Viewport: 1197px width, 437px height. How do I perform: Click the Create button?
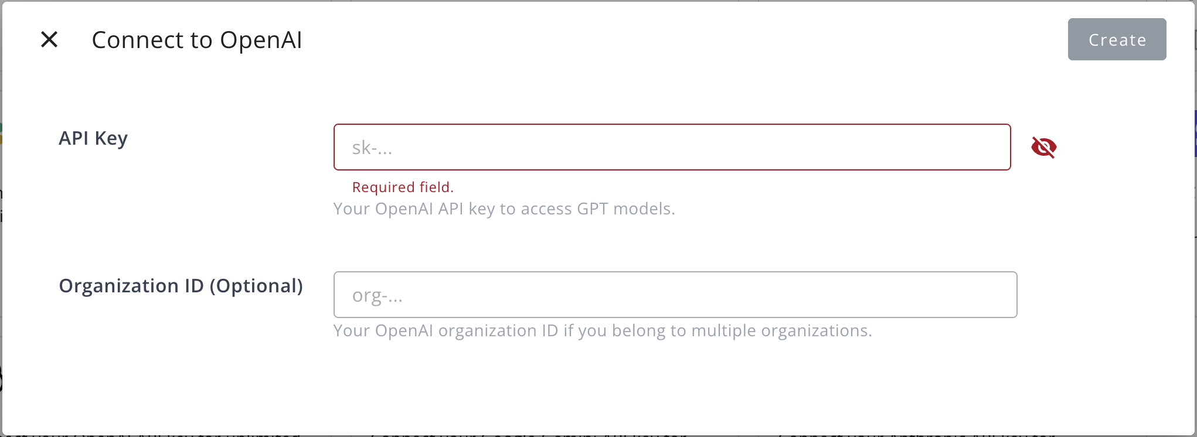[1117, 39]
